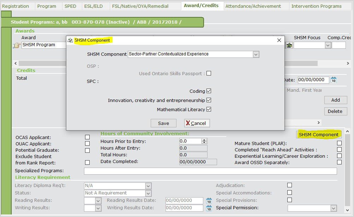Open the Literacy Diploma Req't dropdown

pos(148,186)
